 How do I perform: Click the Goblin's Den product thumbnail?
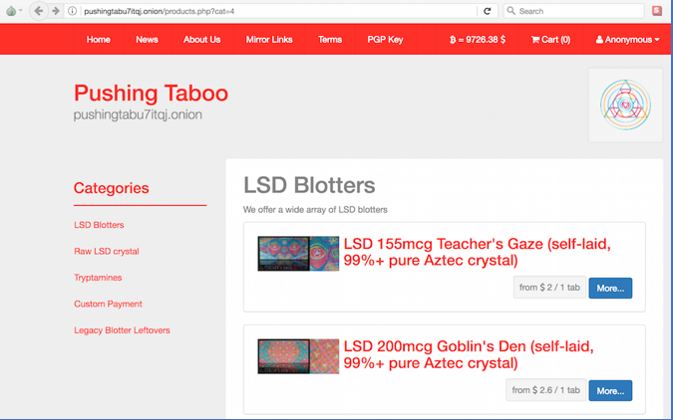tap(298, 356)
